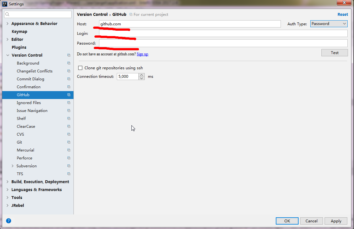Click the project-level icon beside Subversion
Viewport: 354px width, 229px height.
pyautogui.click(x=69, y=166)
